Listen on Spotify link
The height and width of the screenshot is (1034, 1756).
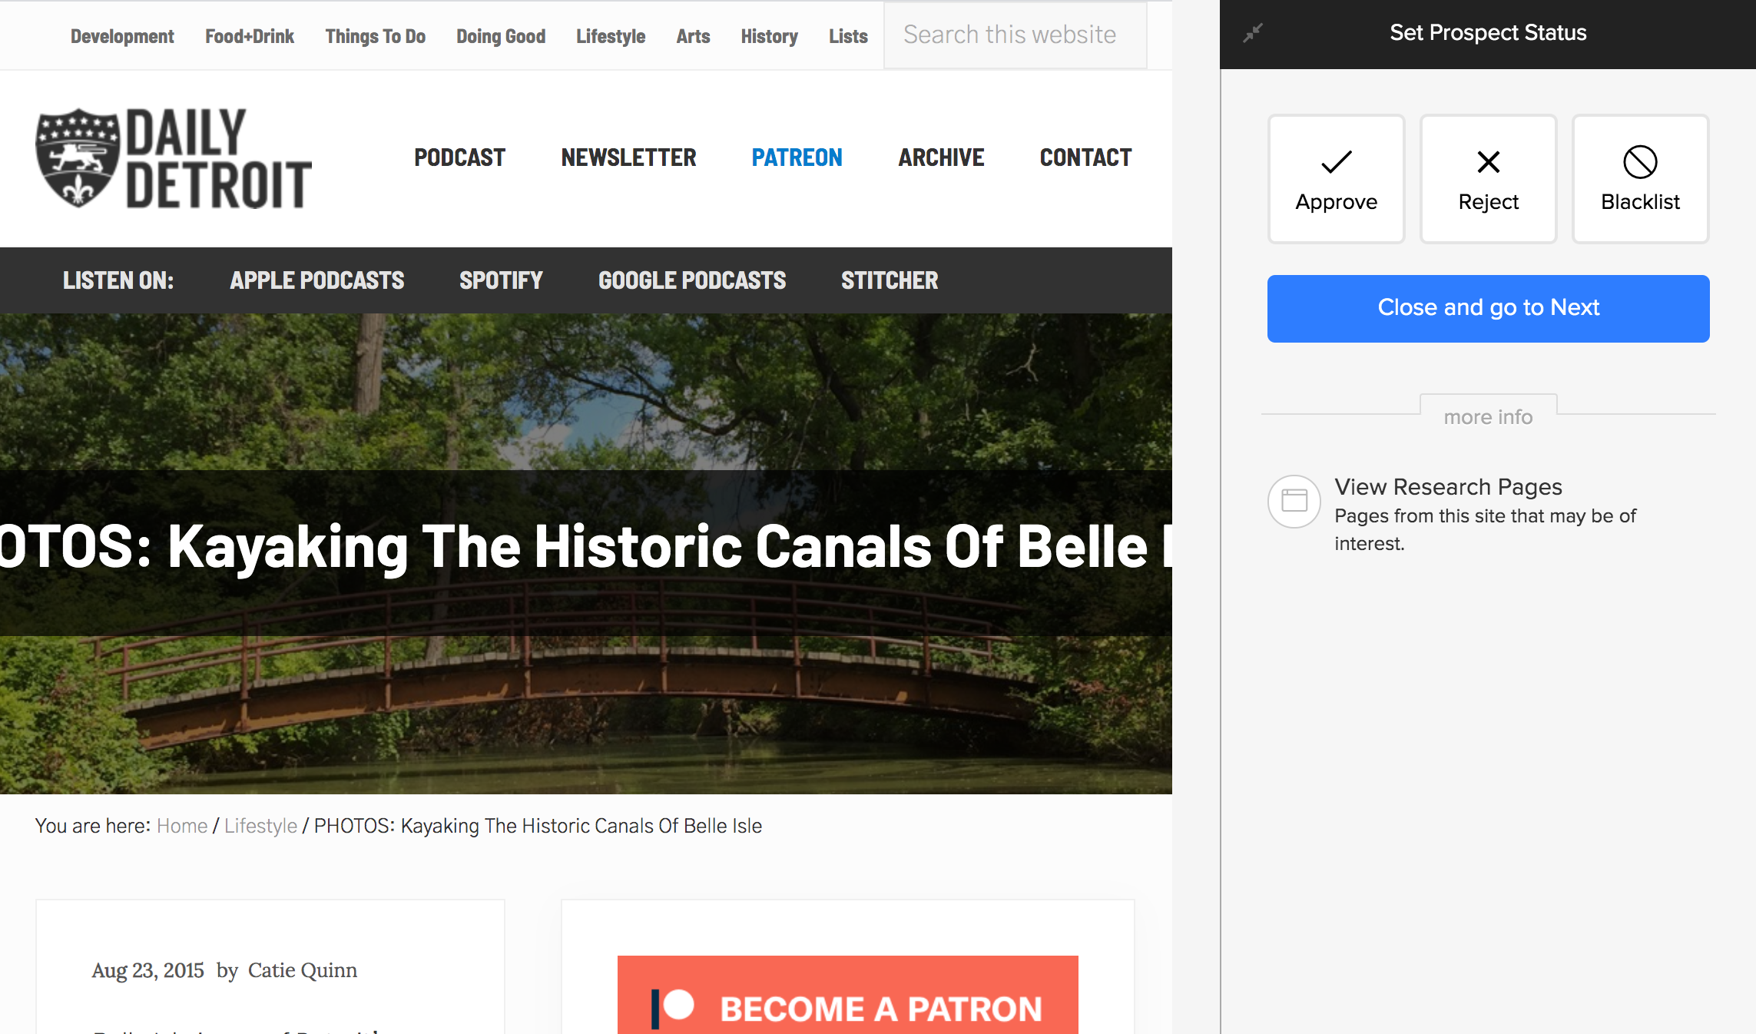click(501, 280)
